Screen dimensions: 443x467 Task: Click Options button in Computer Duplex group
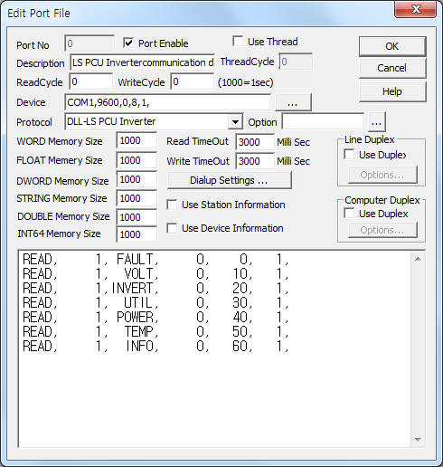382,230
